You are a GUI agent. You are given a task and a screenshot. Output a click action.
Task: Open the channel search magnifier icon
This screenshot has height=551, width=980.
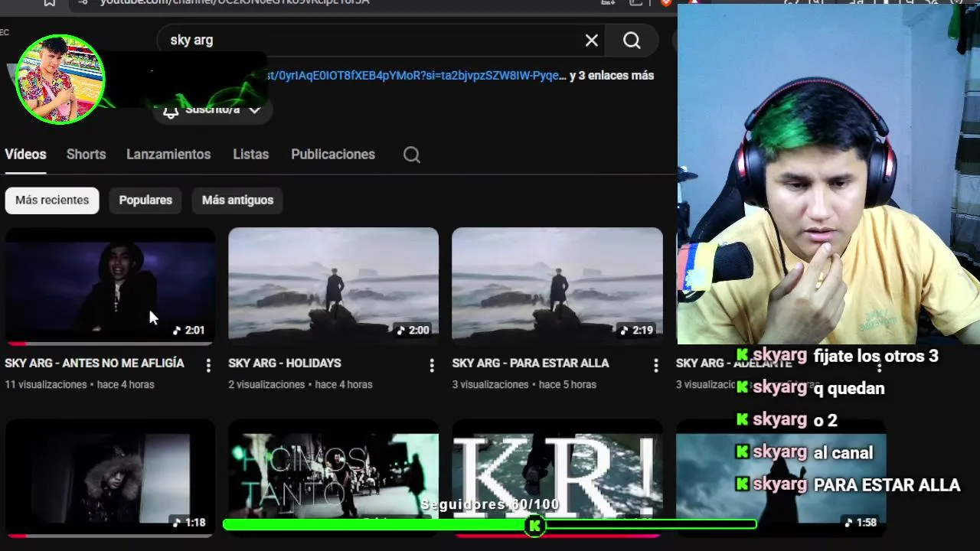coord(412,155)
